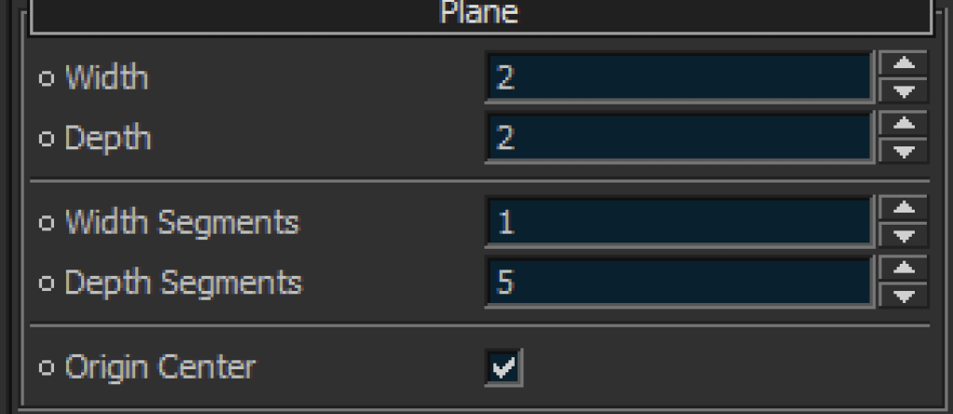The image size is (953, 414).
Task: Toggle the animation dot beside Width
Action: pyautogui.click(x=47, y=78)
